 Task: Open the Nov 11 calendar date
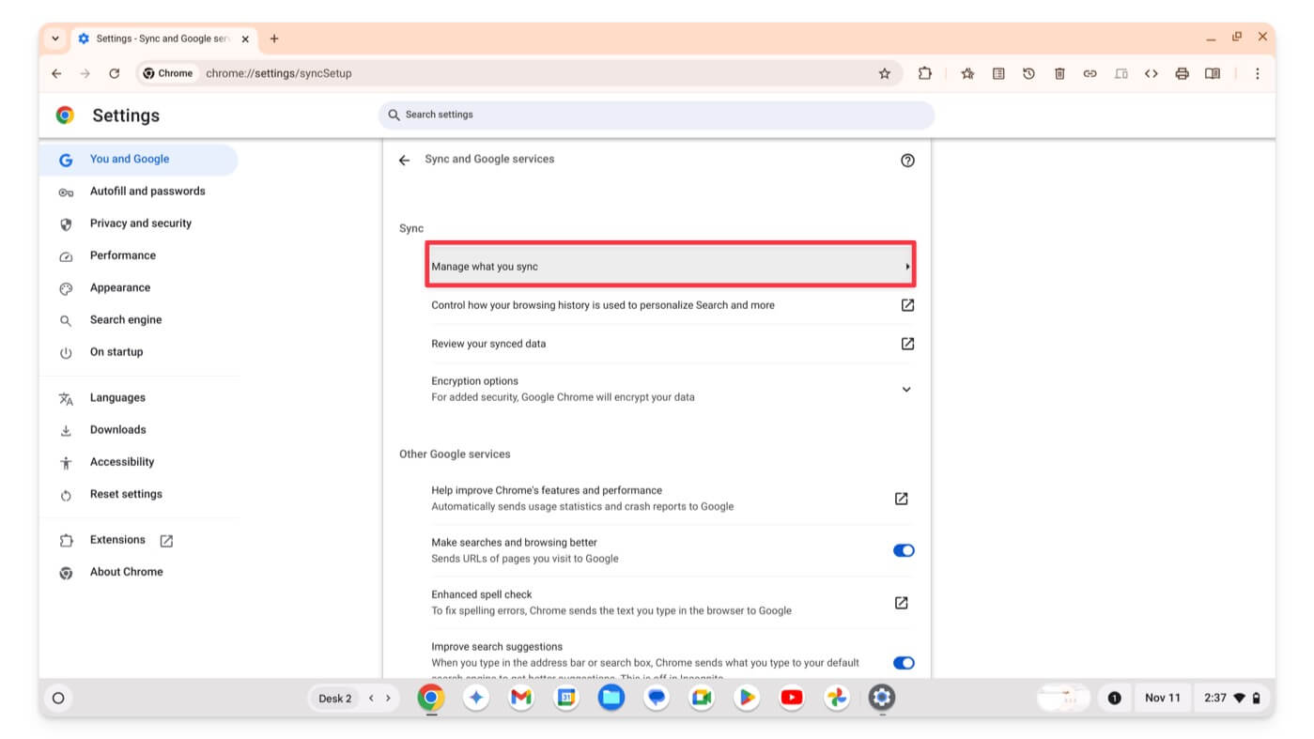click(x=1162, y=698)
